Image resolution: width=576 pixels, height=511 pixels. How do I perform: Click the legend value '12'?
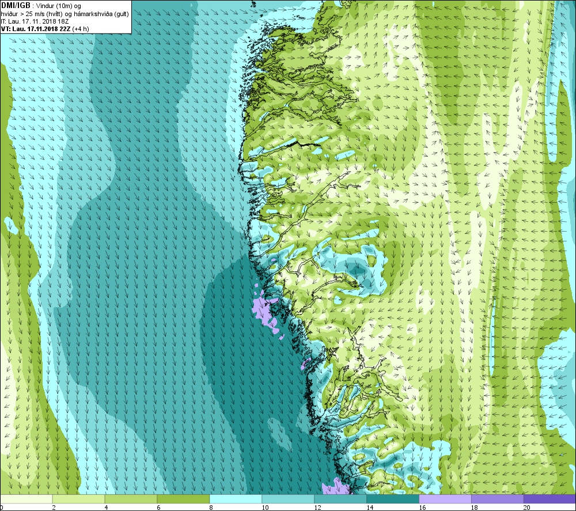(x=318, y=508)
